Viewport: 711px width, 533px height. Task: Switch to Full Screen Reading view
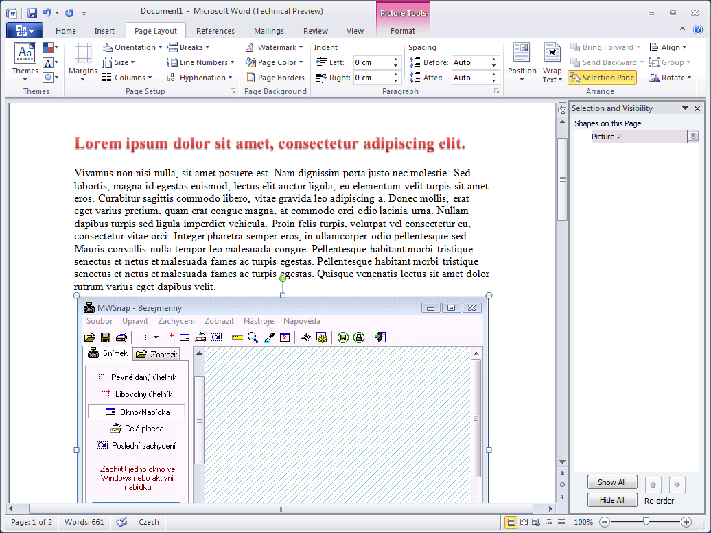pos(524,522)
